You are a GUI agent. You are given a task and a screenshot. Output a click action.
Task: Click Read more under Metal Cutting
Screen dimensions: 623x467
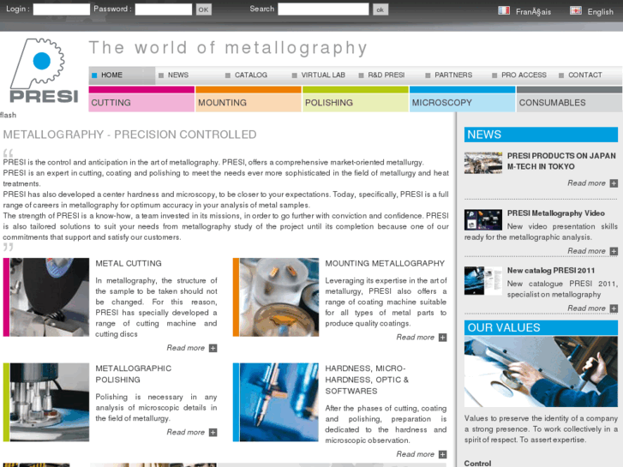click(186, 348)
